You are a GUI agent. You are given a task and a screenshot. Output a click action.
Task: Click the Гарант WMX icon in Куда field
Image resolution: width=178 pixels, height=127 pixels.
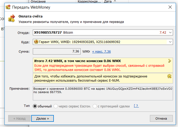pyautogui.click(x=36, y=42)
